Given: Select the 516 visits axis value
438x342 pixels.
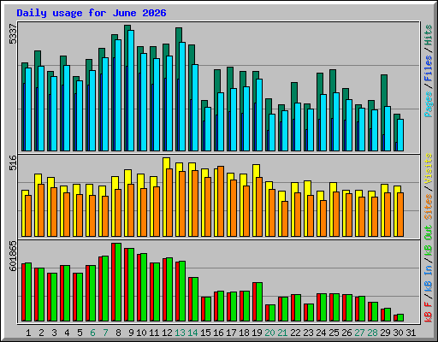Looking at the screenshot, I should pos(13,162).
